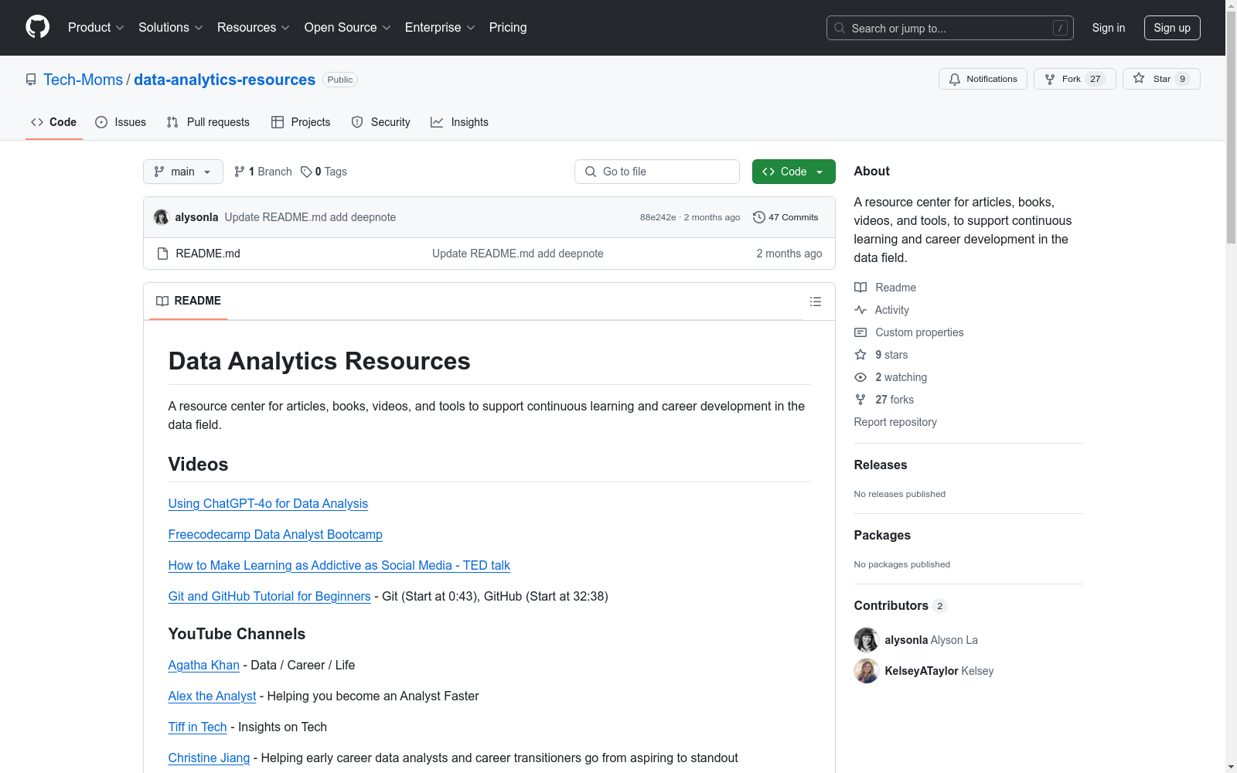This screenshot has height=773, width=1237.
Task: Open the Packages section heading
Action: (x=882, y=536)
